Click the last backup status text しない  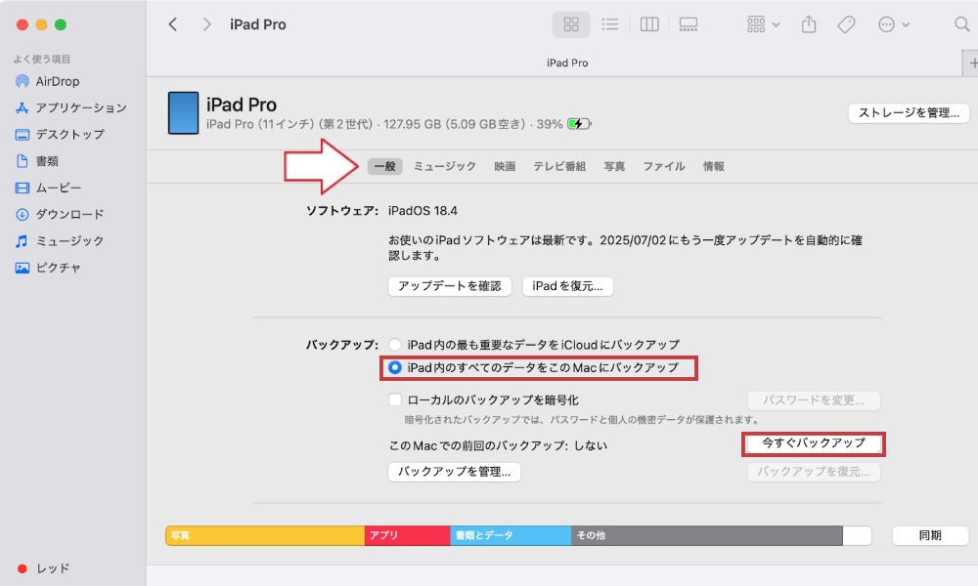pyautogui.click(x=590, y=445)
